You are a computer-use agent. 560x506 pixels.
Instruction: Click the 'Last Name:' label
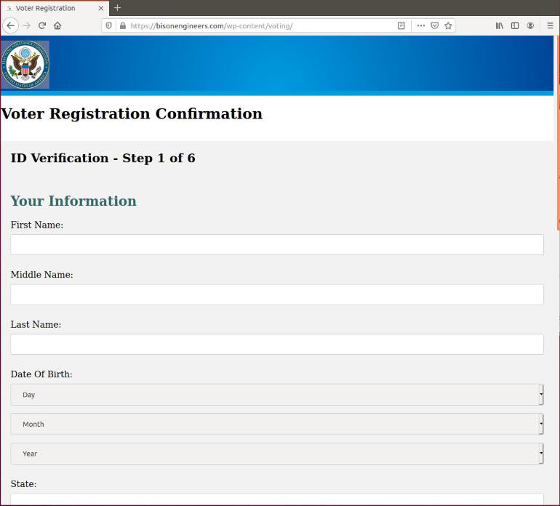tap(36, 324)
